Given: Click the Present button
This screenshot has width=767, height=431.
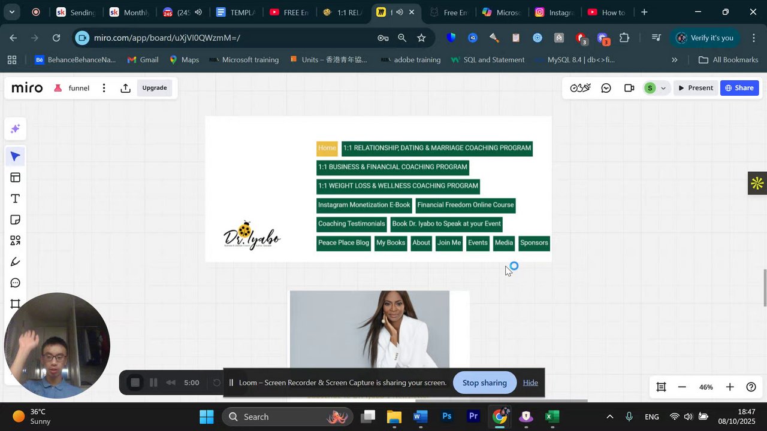Looking at the screenshot, I should pyautogui.click(x=695, y=88).
